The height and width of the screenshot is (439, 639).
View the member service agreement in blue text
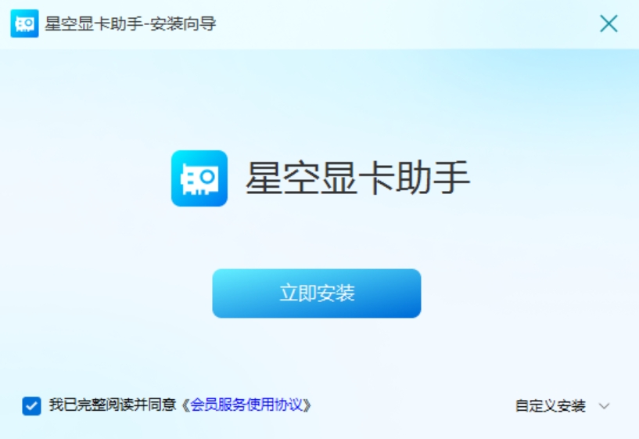[246, 405]
